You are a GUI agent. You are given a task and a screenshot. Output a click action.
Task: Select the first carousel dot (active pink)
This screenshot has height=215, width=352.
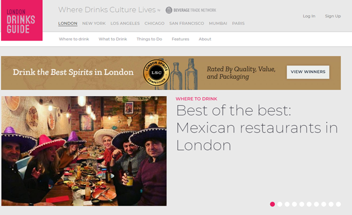point(272,204)
